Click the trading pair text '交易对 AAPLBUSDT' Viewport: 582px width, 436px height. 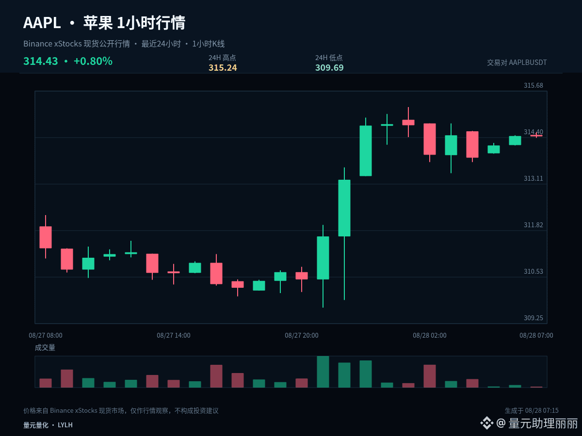517,62
